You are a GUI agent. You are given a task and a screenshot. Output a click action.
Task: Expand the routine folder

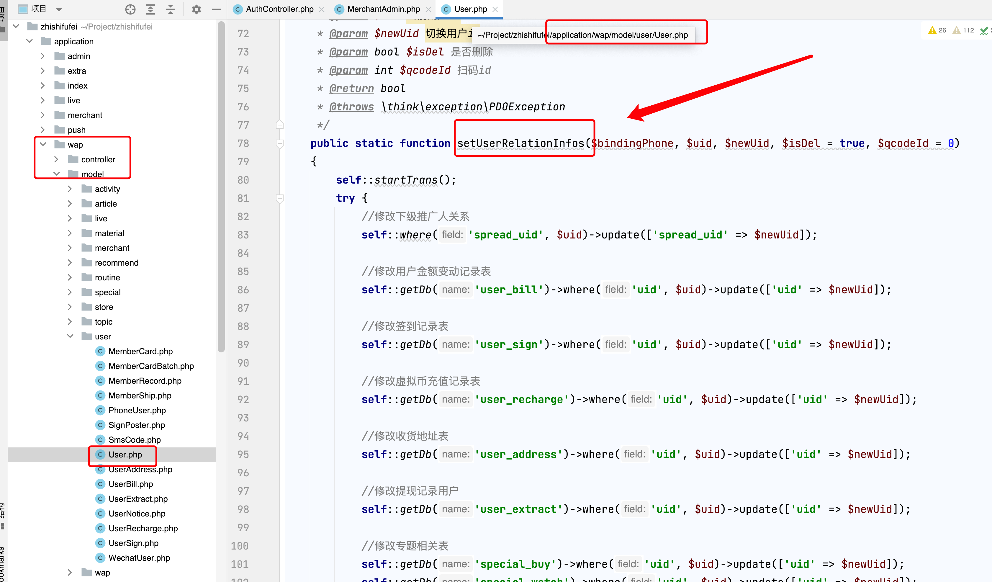(70, 277)
